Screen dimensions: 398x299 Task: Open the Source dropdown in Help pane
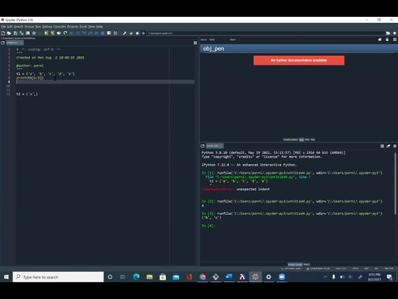[x=216, y=39]
